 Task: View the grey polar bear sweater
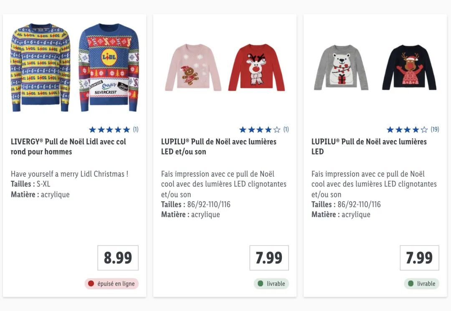coord(341,68)
